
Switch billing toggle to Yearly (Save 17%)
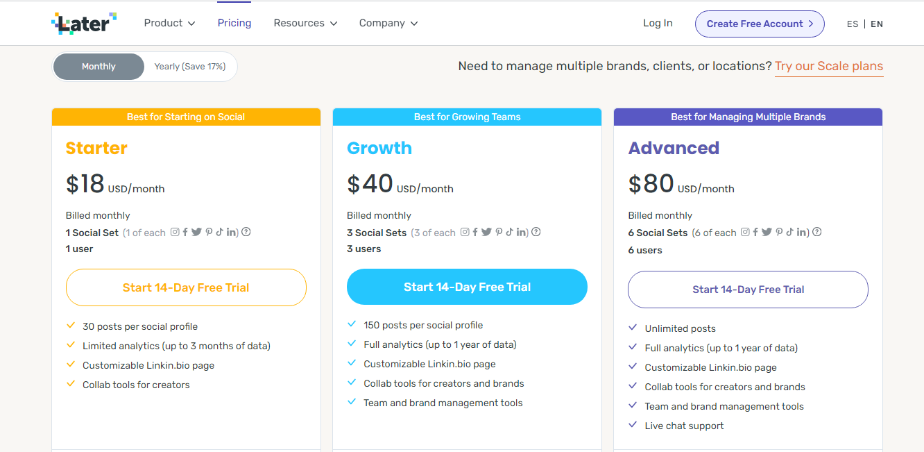pyautogui.click(x=189, y=67)
